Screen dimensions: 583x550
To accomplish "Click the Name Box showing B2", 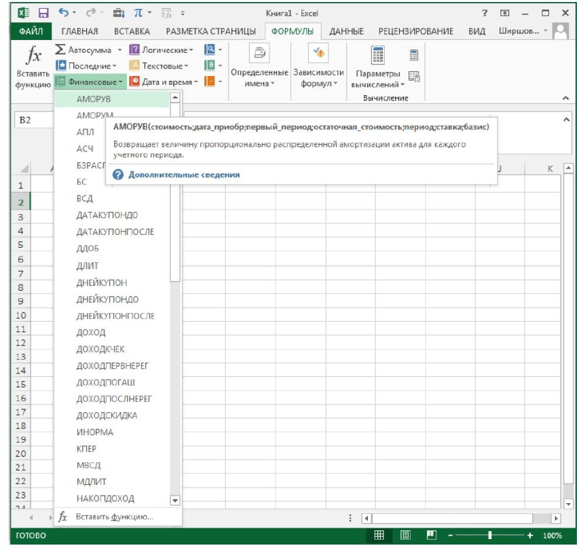I will [x=34, y=120].
